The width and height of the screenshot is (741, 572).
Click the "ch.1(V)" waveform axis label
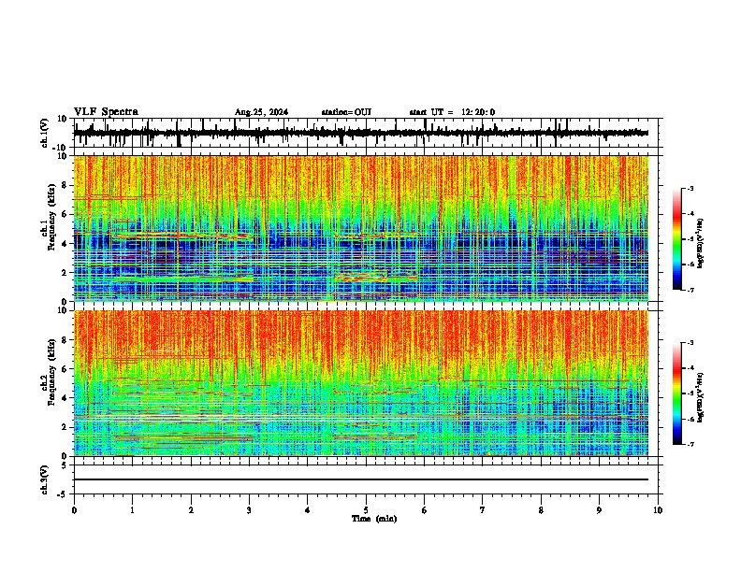pyautogui.click(x=45, y=133)
